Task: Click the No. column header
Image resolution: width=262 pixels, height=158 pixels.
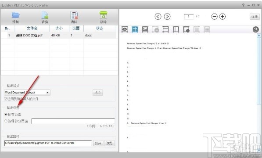Action: (x=7, y=29)
